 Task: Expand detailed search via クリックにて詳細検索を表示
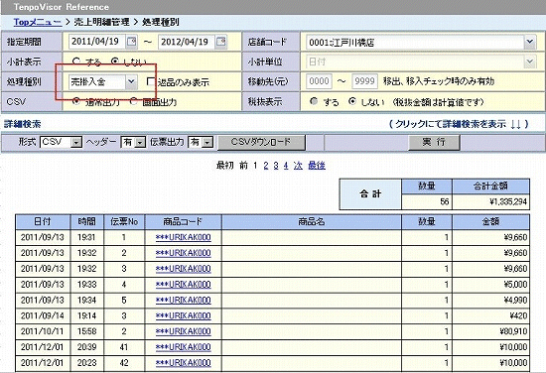click(x=459, y=124)
